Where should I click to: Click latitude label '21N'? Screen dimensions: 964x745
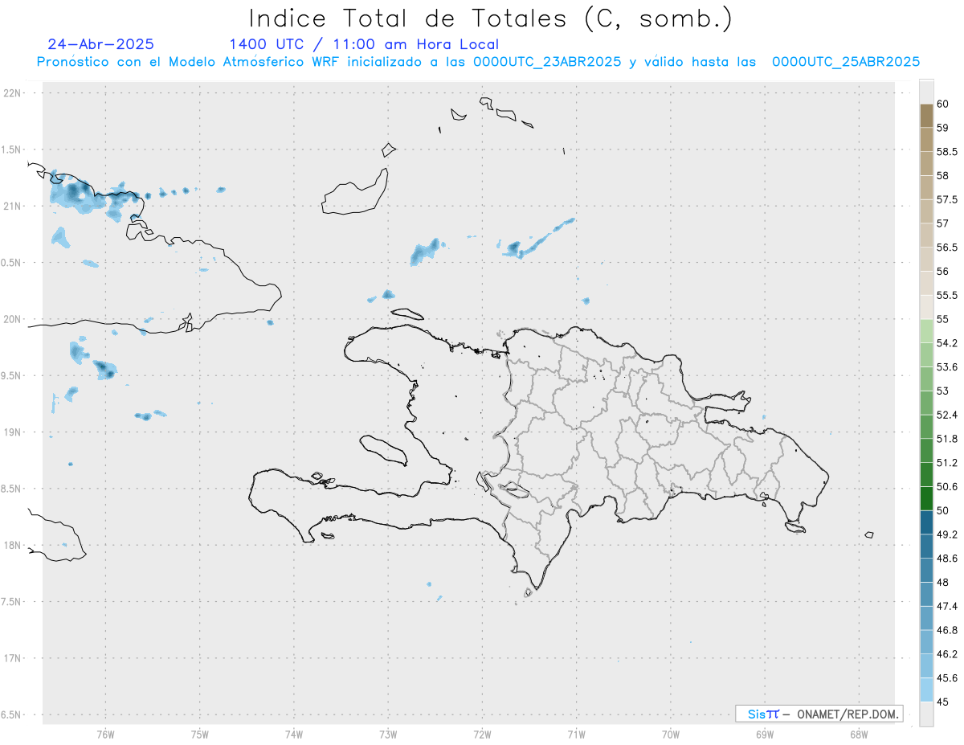(x=14, y=206)
